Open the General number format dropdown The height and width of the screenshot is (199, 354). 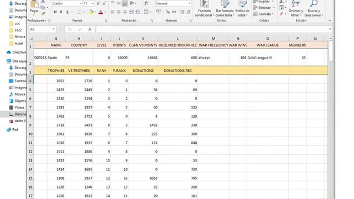(189, 4)
